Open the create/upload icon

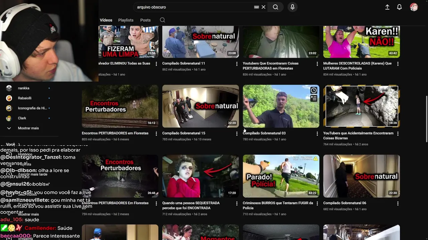pyautogui.click(x=387, y=7)
